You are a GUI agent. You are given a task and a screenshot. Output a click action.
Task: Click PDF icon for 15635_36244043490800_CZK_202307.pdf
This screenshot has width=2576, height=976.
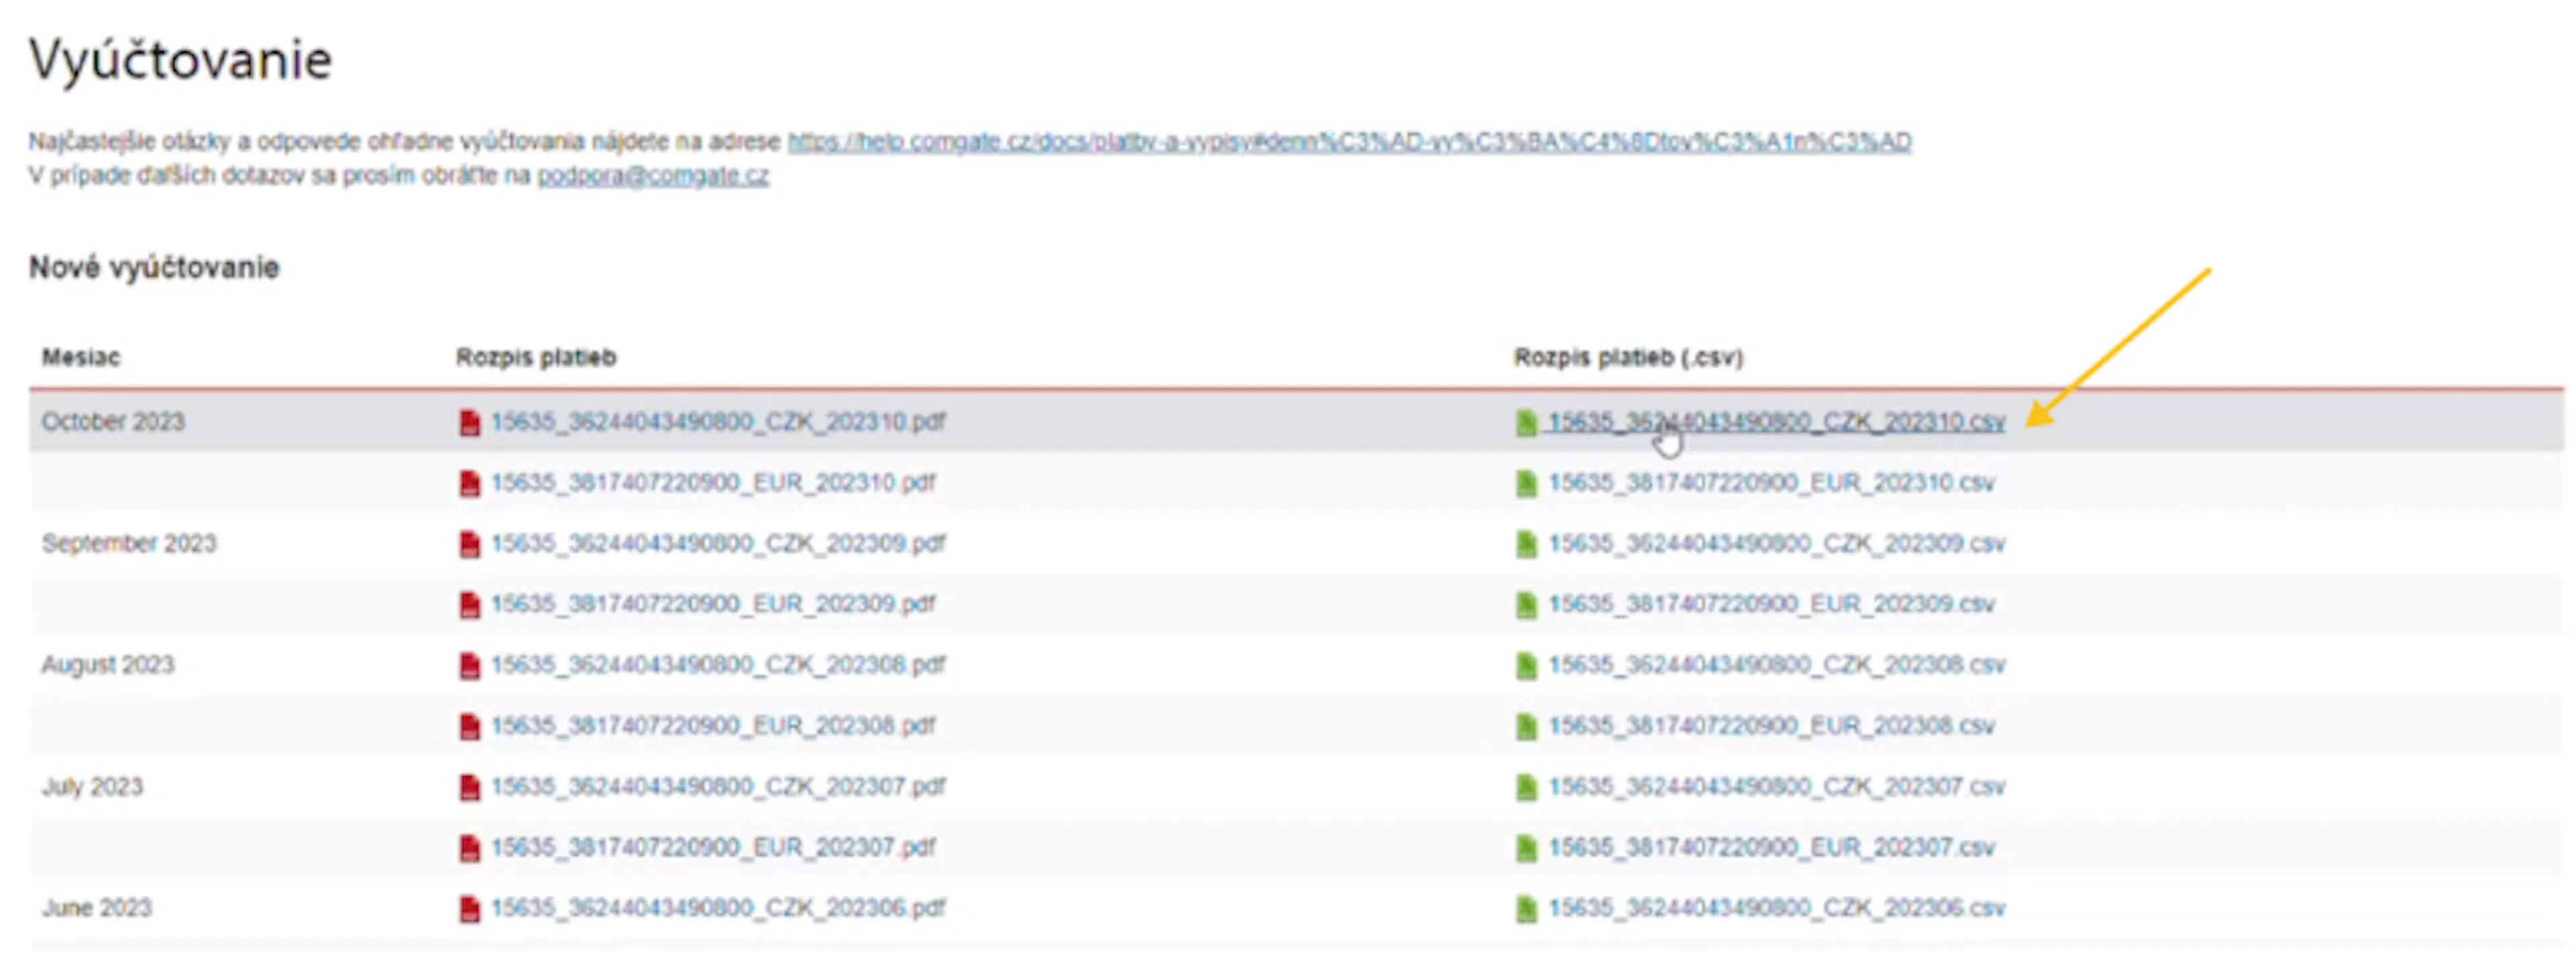[469, 788]
